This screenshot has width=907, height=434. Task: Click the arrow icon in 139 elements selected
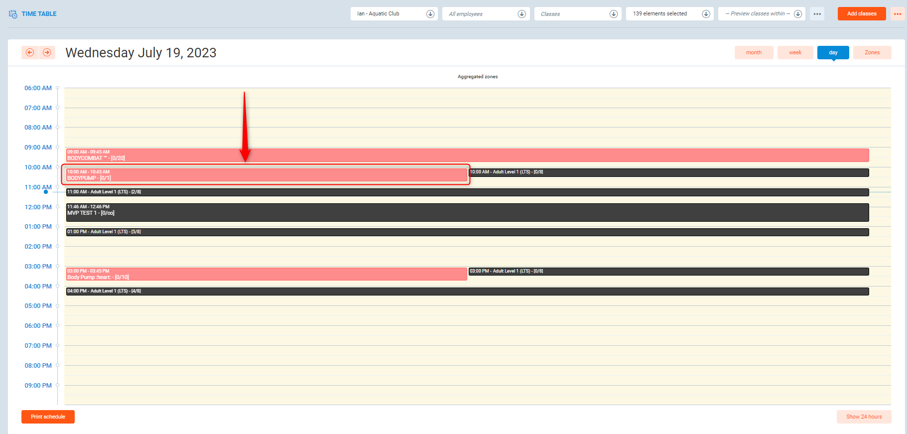point(706,14)
